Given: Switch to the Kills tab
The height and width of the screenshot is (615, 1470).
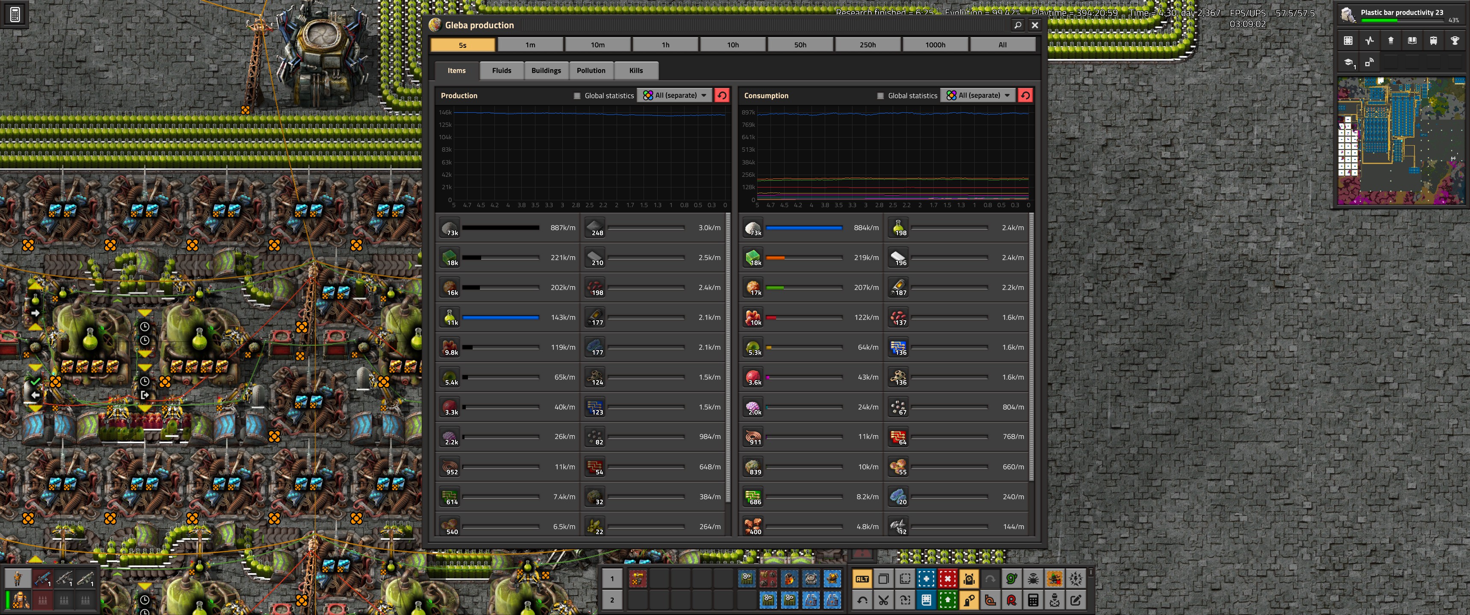Looking at the screenshot, I should [x=636, y=71].
